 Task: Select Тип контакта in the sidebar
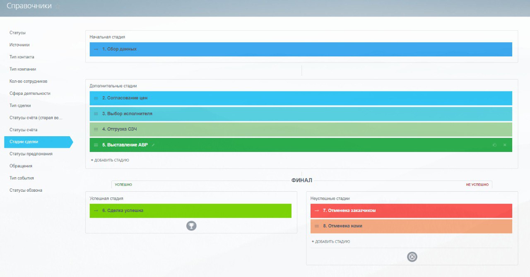[x=22, y=57]
